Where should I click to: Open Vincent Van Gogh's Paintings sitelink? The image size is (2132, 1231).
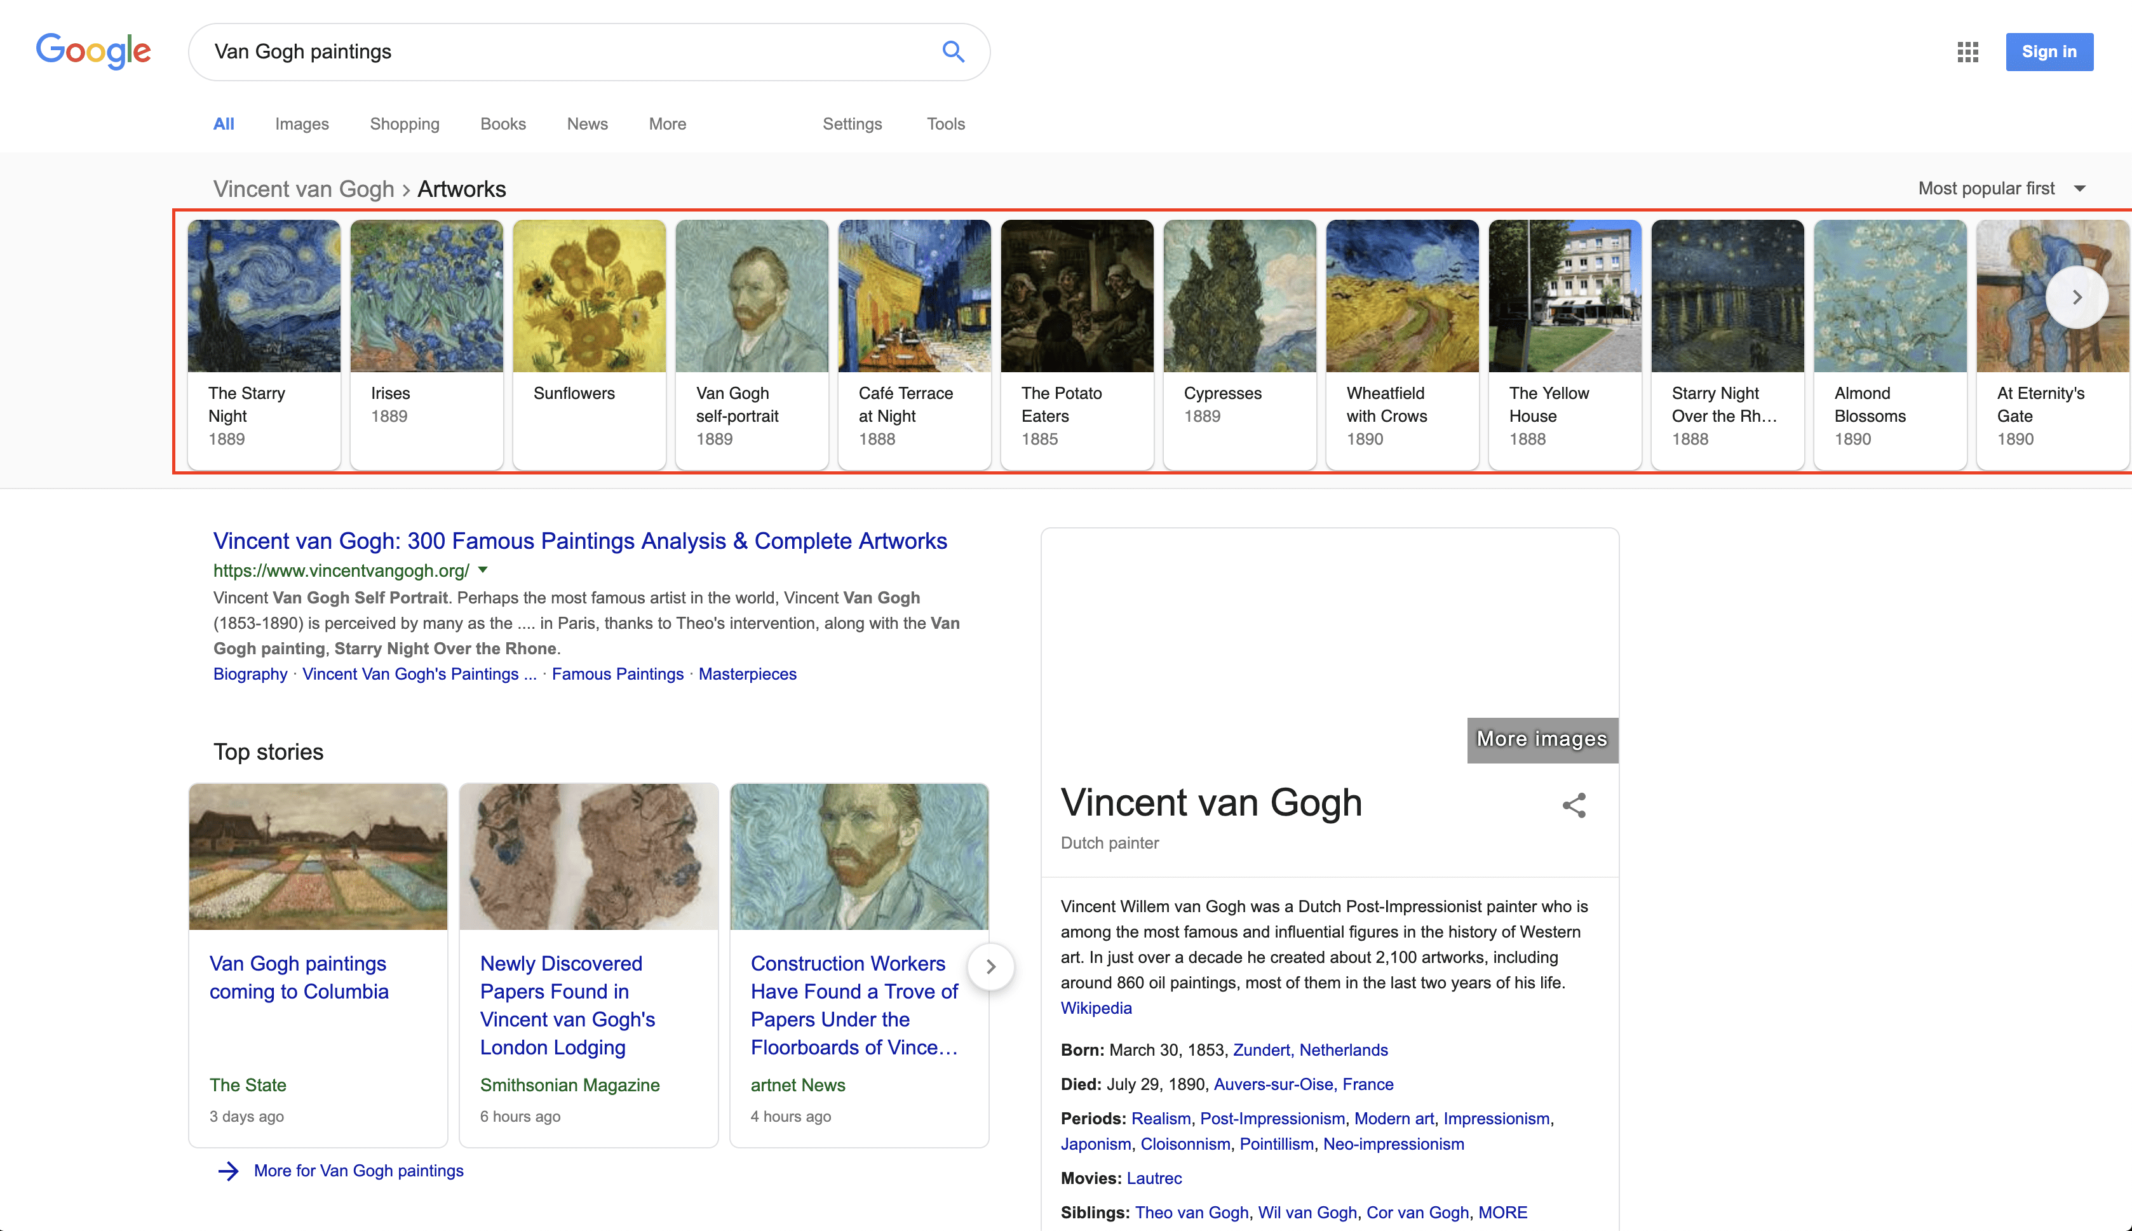[419, 674]
